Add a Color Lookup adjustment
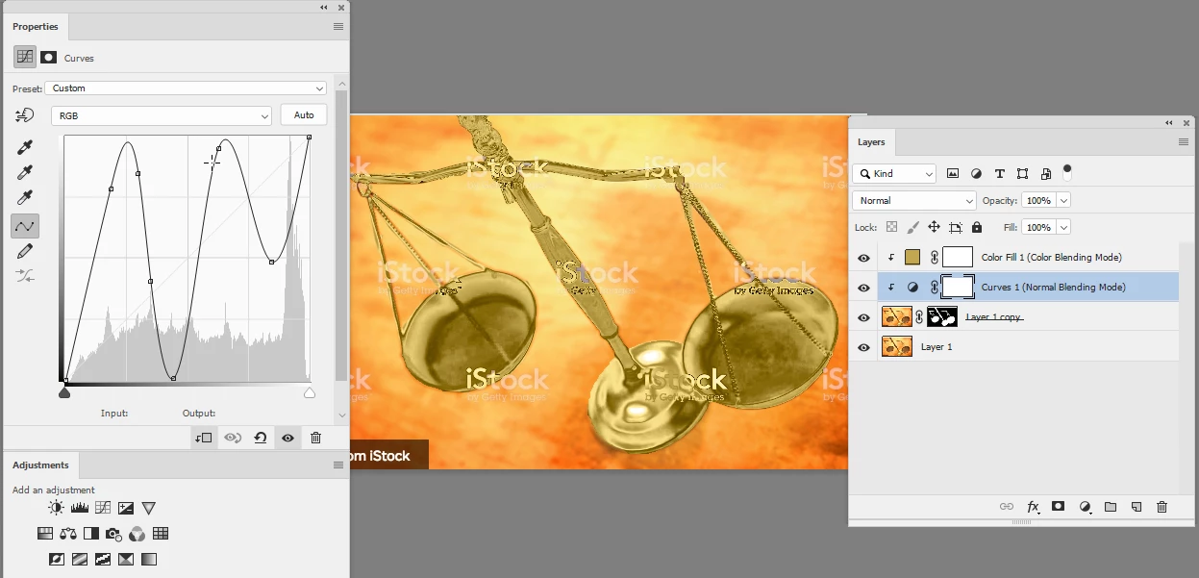The width and height of the screenshot is (1199, 578). [x=161, y=533]
